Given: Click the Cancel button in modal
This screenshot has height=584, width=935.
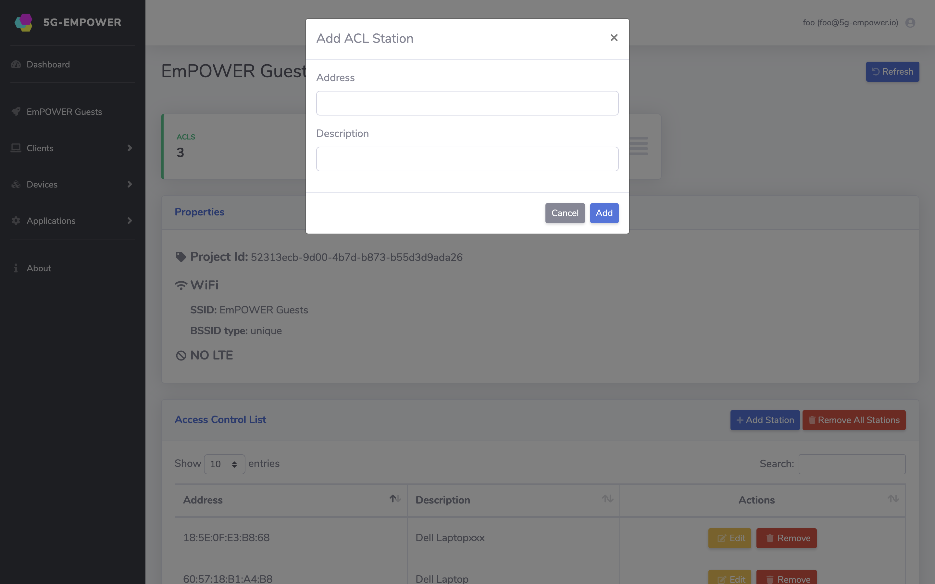Looking at the screenshot, I should [x=565, y=213].
